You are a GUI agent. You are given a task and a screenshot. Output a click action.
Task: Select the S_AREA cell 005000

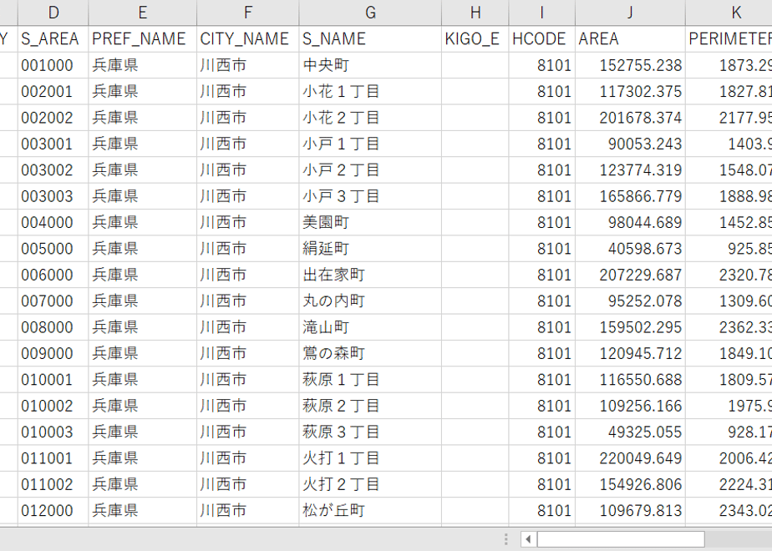[53, 249]
